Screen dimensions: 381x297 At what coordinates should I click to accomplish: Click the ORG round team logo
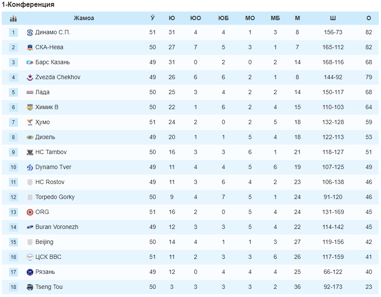tap(30, 212)
